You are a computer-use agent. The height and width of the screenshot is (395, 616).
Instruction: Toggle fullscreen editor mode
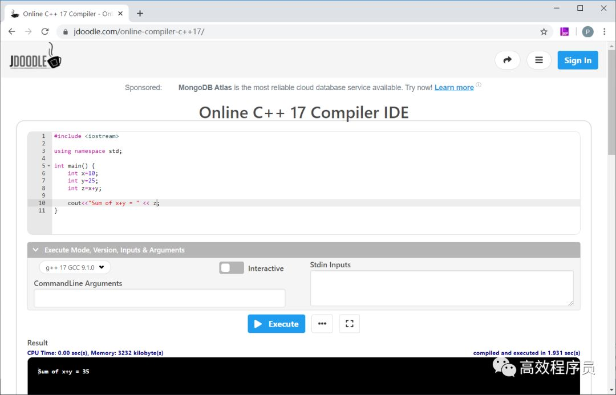(349, 324)
